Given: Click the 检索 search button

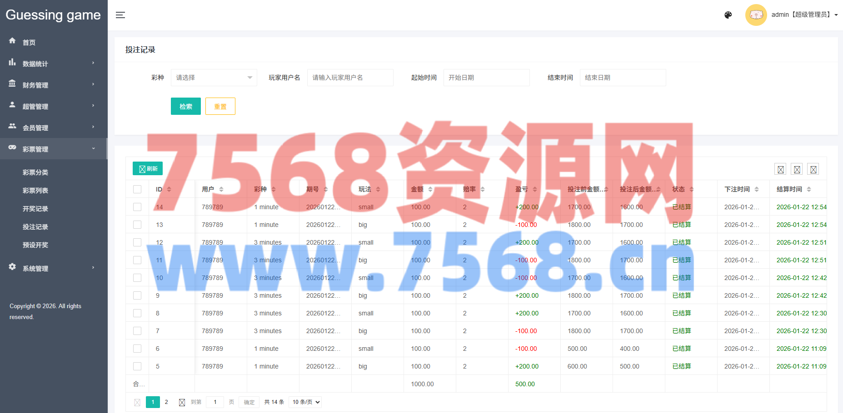Looking at the screenshot, I should pos(185,107).
